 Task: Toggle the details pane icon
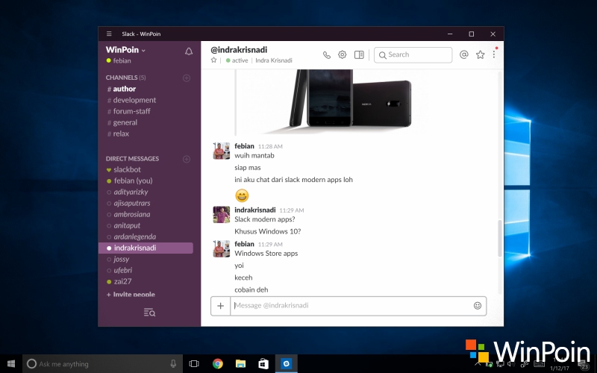pos(359,54)
